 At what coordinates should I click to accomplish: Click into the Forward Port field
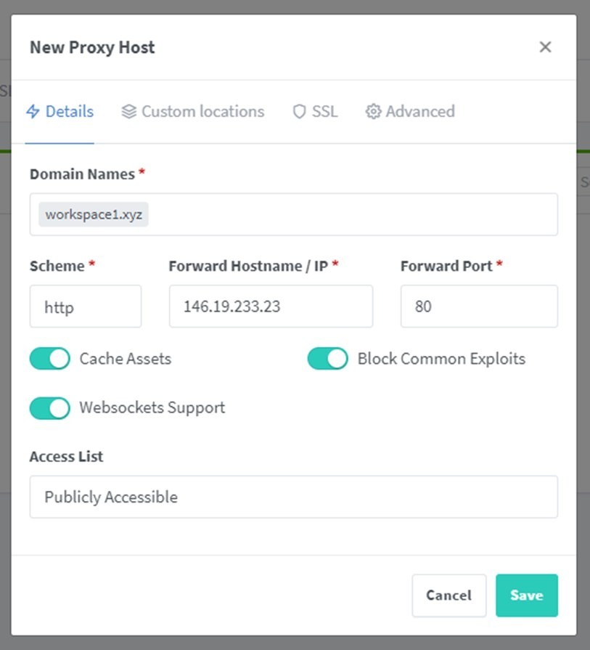coord(479,306)
